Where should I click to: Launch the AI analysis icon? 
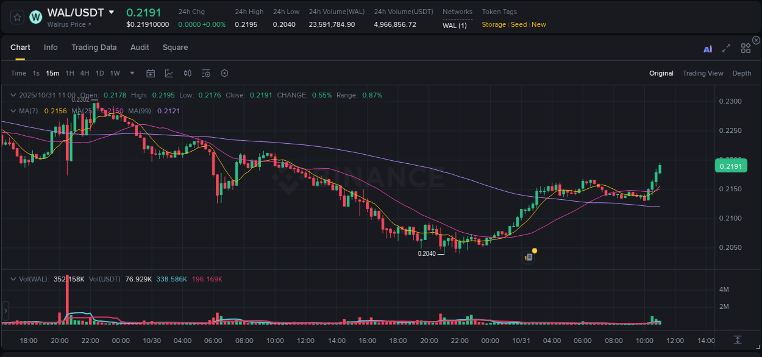(707, 48)
